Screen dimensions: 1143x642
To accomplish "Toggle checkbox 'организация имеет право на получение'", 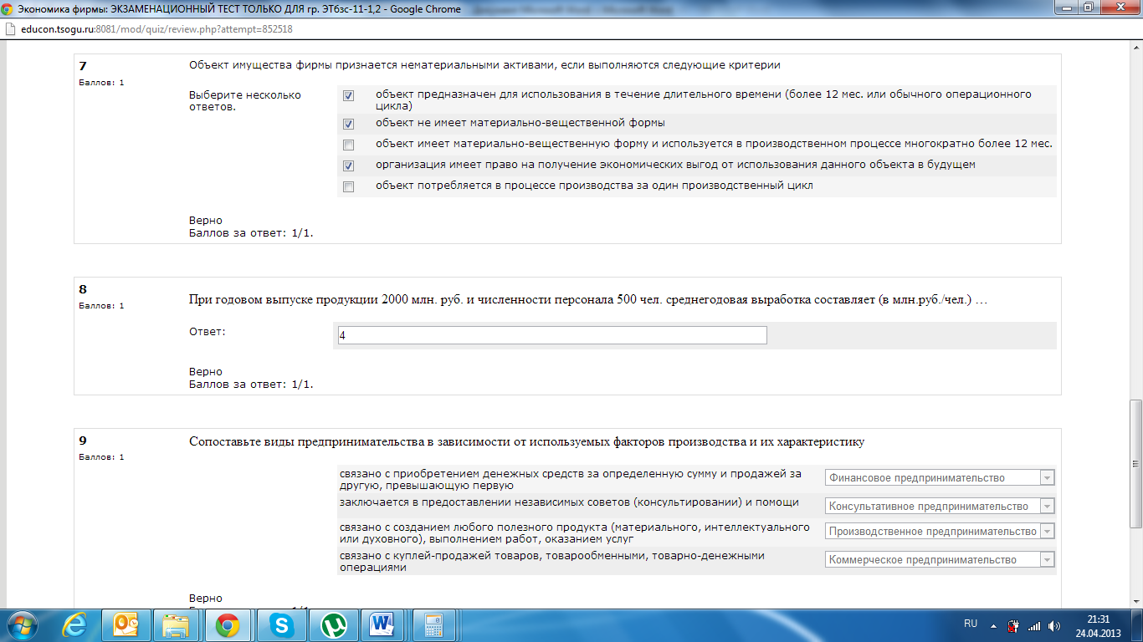I will point(348,166).
